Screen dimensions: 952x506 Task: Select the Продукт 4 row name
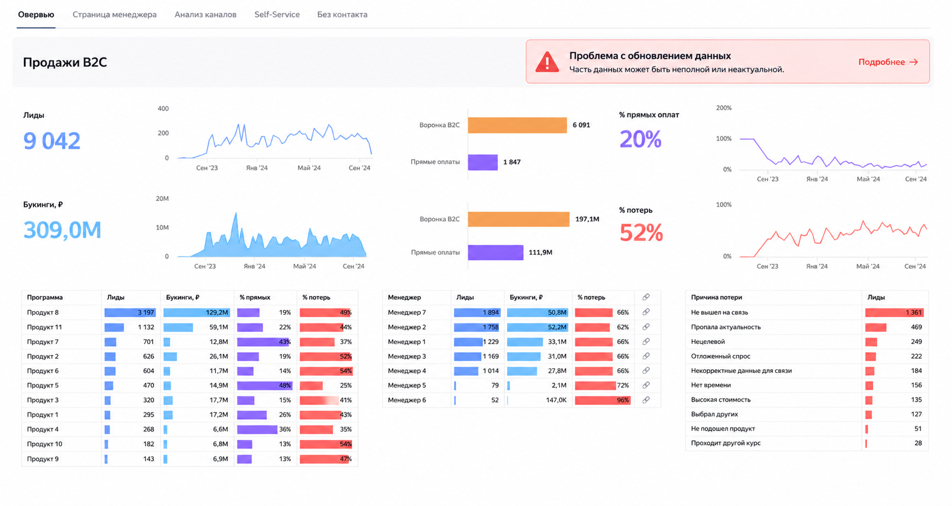43,429
